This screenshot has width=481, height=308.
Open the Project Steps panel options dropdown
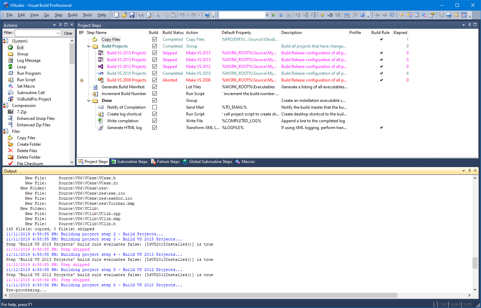[463, 25]
